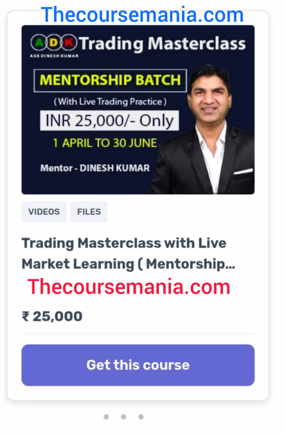Select the last carousel page dot
Screen dimensions: 285x435
click(x=141, y=417)
